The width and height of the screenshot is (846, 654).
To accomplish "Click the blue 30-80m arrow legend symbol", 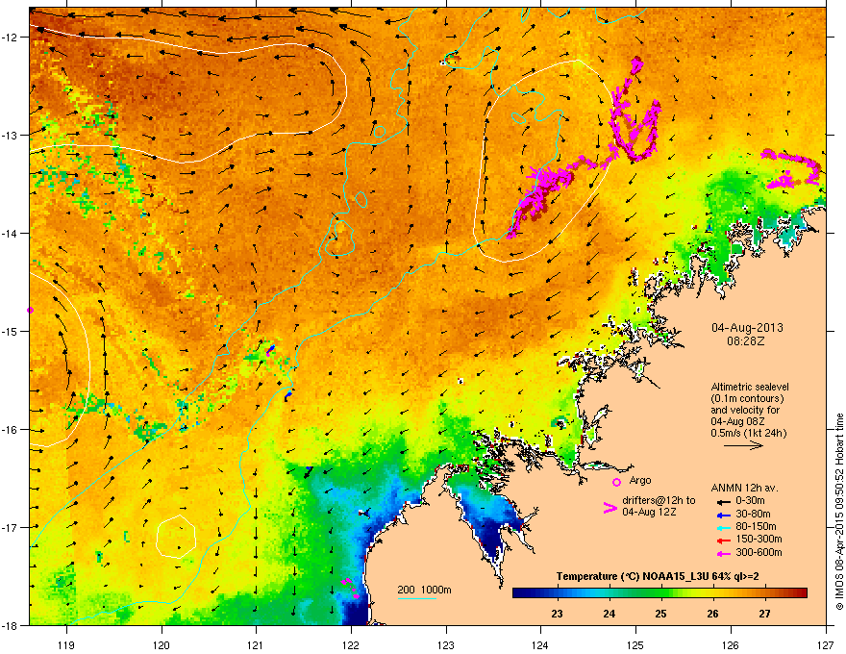I will [722, 514].
